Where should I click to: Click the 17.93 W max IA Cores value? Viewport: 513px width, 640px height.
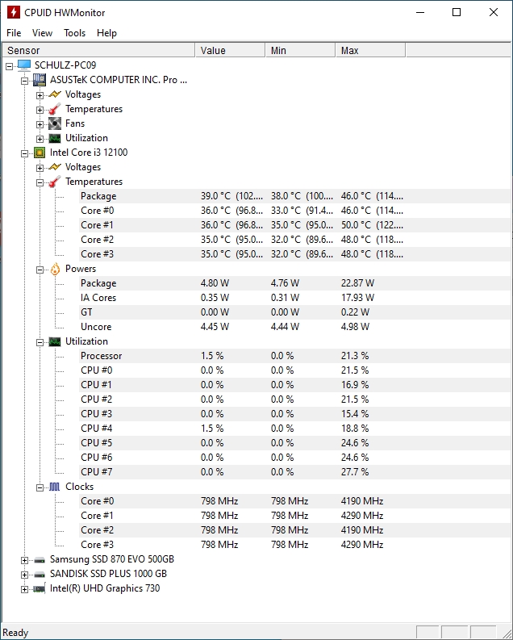(357, 298)
